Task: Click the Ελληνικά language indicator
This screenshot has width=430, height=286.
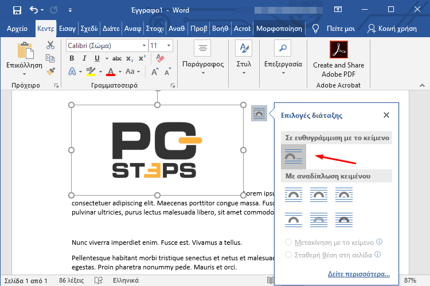Action: pyautogui.click(x=126, y=280)
